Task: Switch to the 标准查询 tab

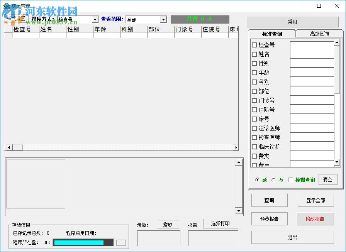Action: [272, 34]
